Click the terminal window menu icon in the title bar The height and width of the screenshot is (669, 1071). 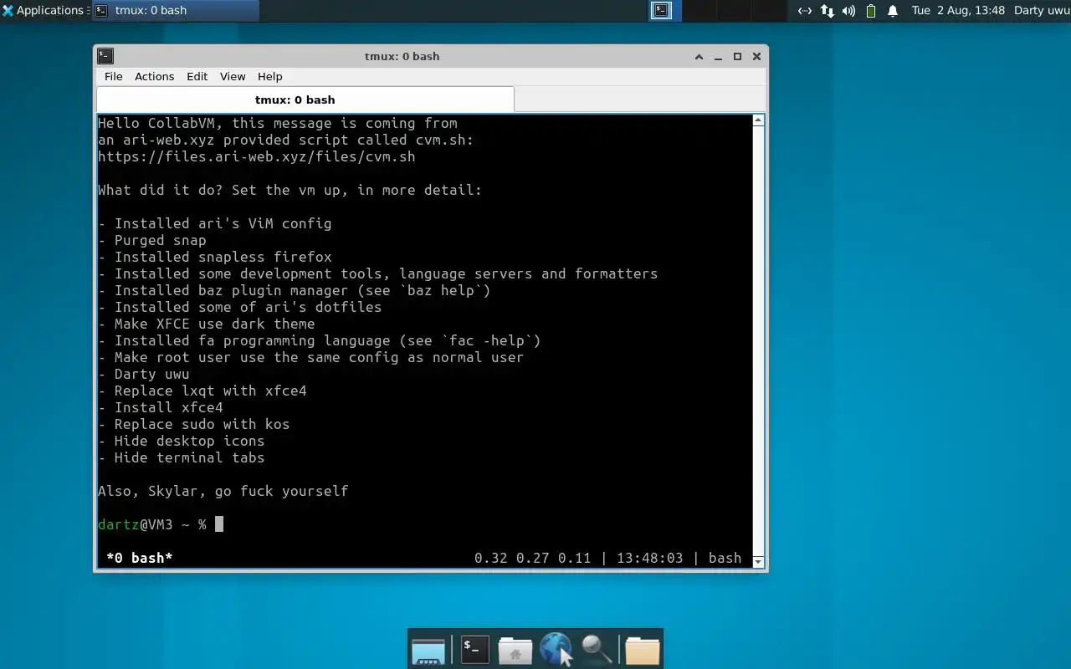click(x=105, y=56)
